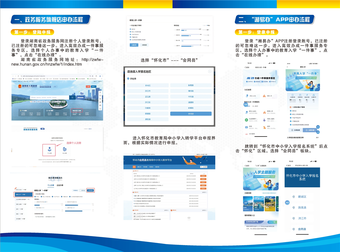Switch to the 个人办事 tab
The width and height of the screenshot is (340, 252).
(x=51, y=185)
